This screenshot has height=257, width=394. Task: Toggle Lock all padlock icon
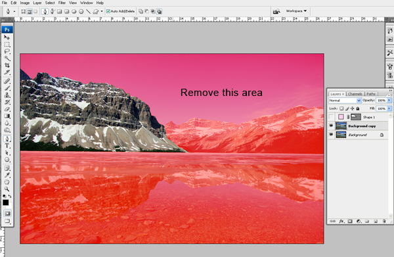(358, 108)
